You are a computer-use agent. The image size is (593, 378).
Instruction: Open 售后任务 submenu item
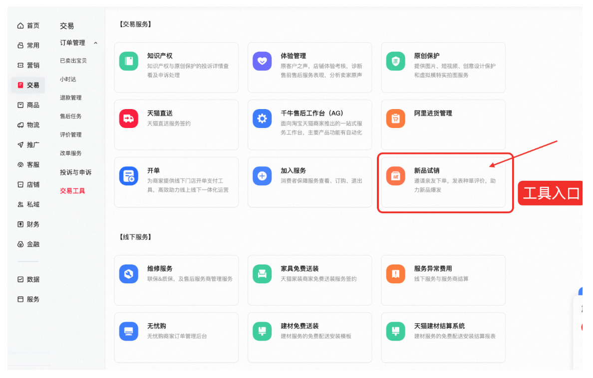click(70, 116)
